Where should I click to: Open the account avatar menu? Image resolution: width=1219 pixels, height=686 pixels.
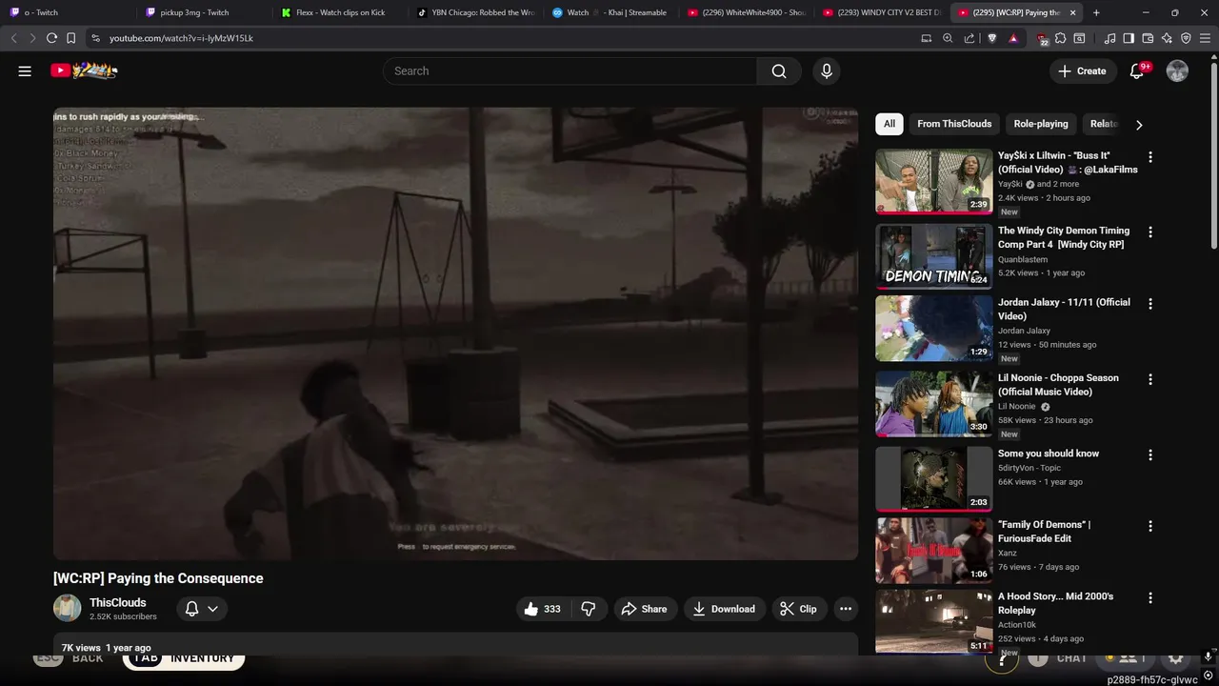coord(1177,71)
